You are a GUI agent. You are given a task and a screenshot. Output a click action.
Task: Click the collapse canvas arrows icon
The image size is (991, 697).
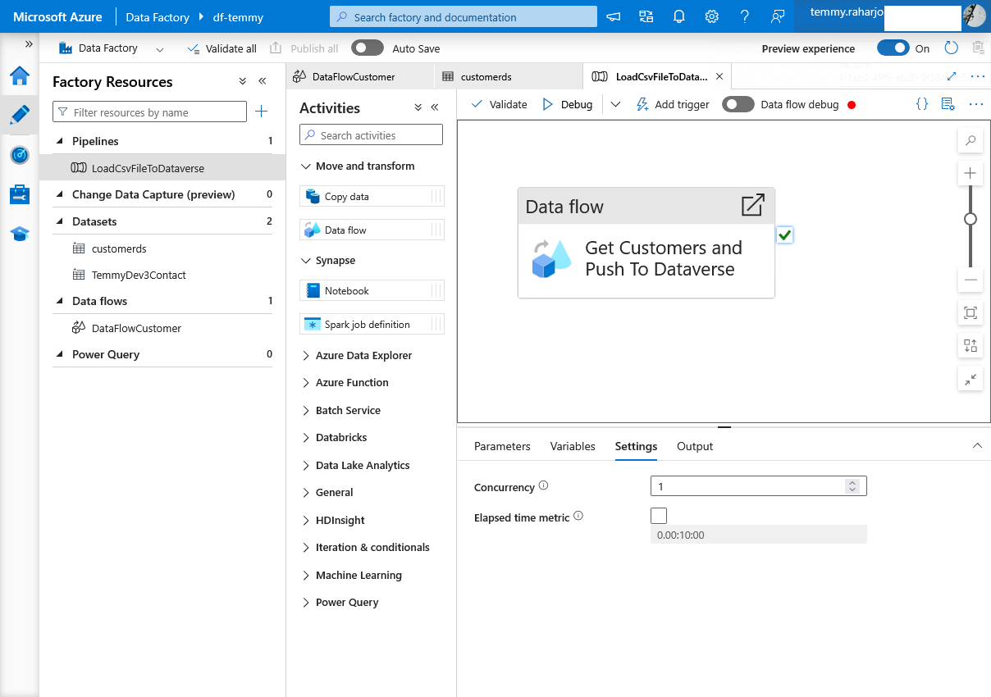[970, 379]
